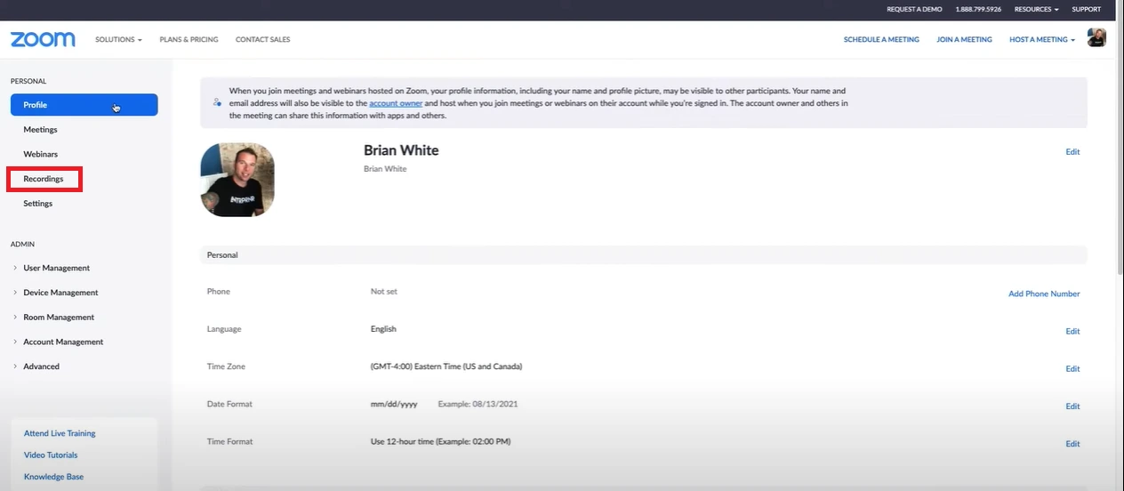1124x491 pixels.
Task: Click the Eastern Time time zone value
Action: [446, 366]
